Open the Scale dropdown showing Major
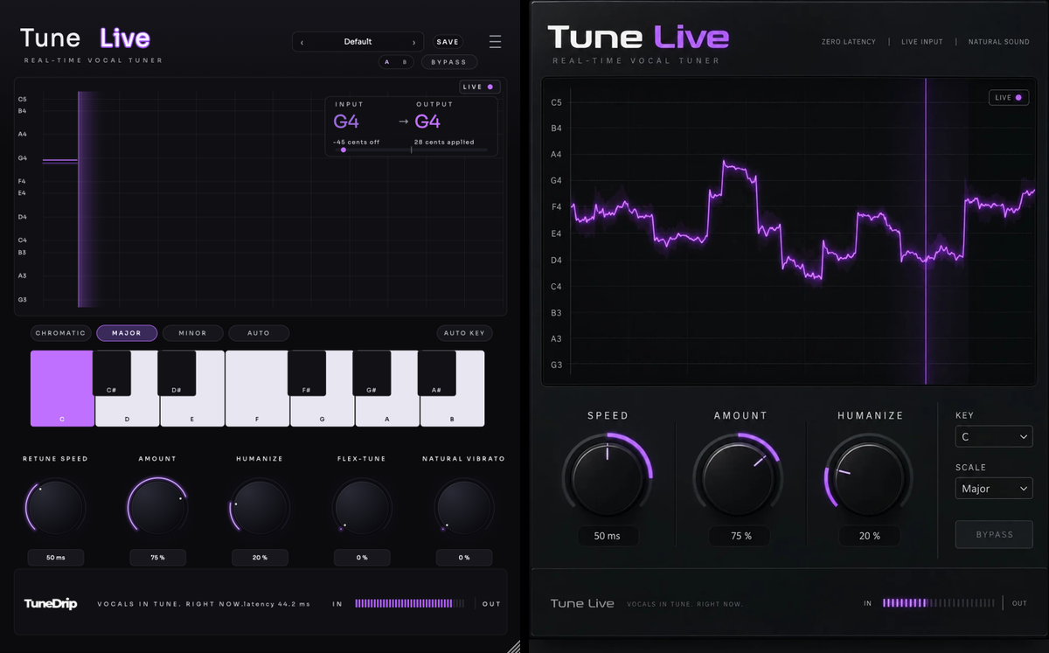This screenshot has width=1049, height=653. (x=994, y=489)
